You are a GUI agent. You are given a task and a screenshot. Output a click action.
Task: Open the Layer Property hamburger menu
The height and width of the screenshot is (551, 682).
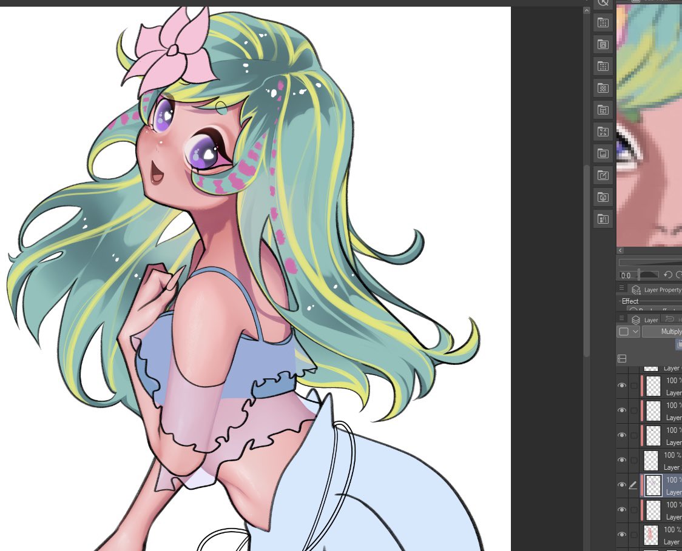pos(621,287)
